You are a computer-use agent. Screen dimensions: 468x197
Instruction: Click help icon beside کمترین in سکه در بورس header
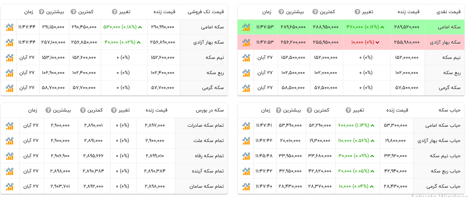(83, 110)
